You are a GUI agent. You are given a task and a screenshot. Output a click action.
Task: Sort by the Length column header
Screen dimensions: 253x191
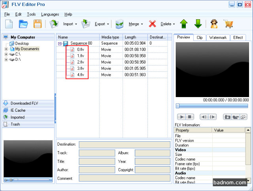[x=135, y=37]
